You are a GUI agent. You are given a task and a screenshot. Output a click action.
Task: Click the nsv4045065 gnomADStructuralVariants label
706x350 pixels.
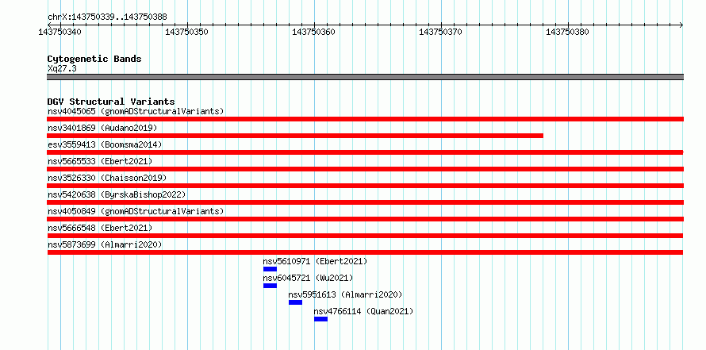point(136,111)
